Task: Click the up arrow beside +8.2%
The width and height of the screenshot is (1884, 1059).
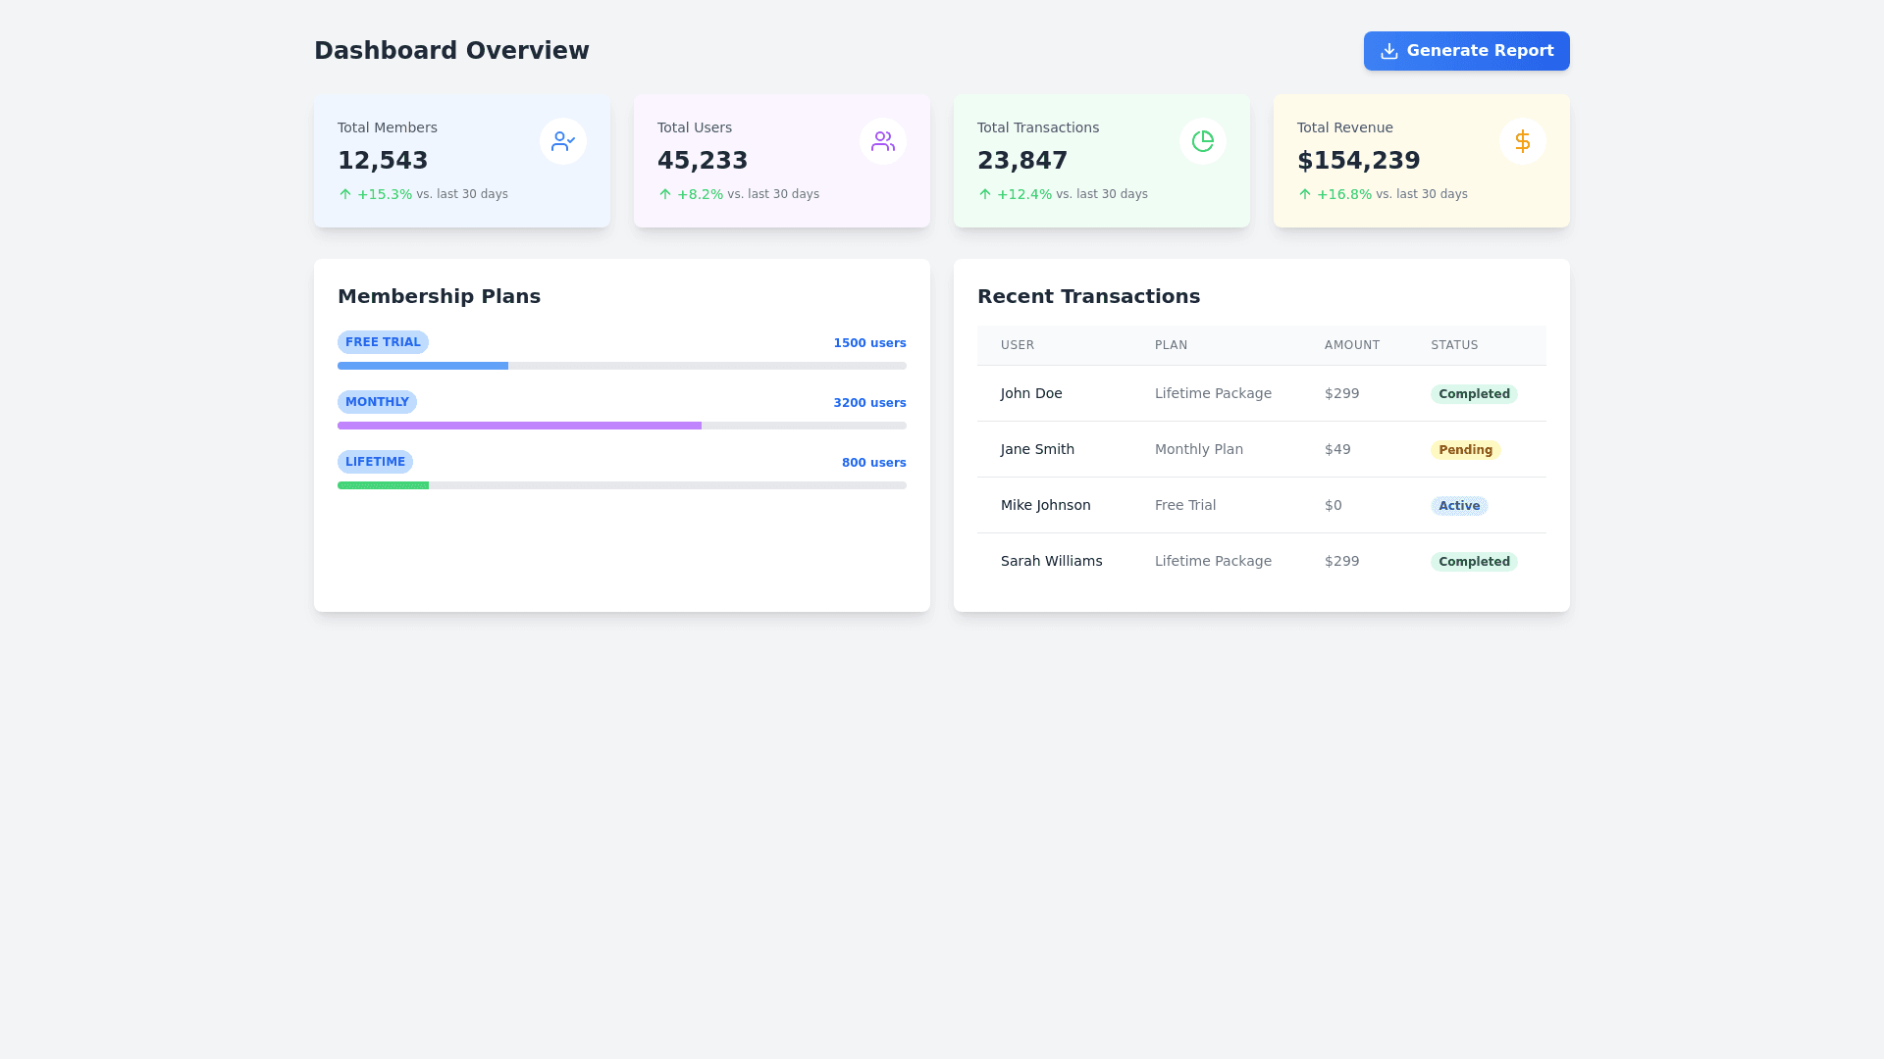Action: point(665,194)
